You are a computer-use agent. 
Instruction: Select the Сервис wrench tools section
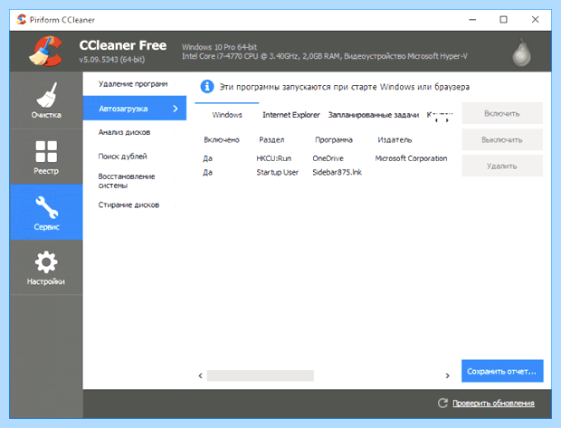46,213
